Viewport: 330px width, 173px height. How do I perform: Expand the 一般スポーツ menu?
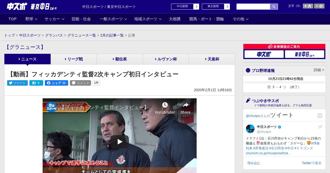pyautogui.click(x=113, y=19)
